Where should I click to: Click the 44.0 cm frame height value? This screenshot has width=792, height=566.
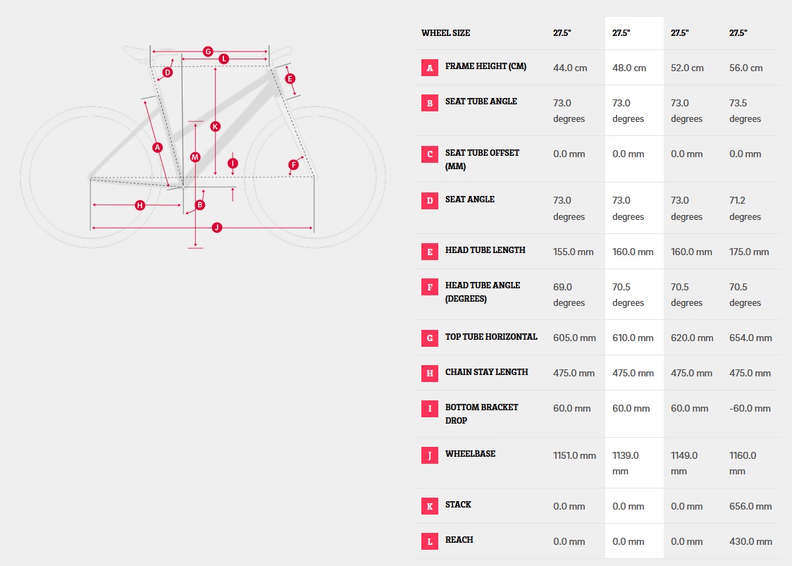pyautogui.click(x=570, y=68)
